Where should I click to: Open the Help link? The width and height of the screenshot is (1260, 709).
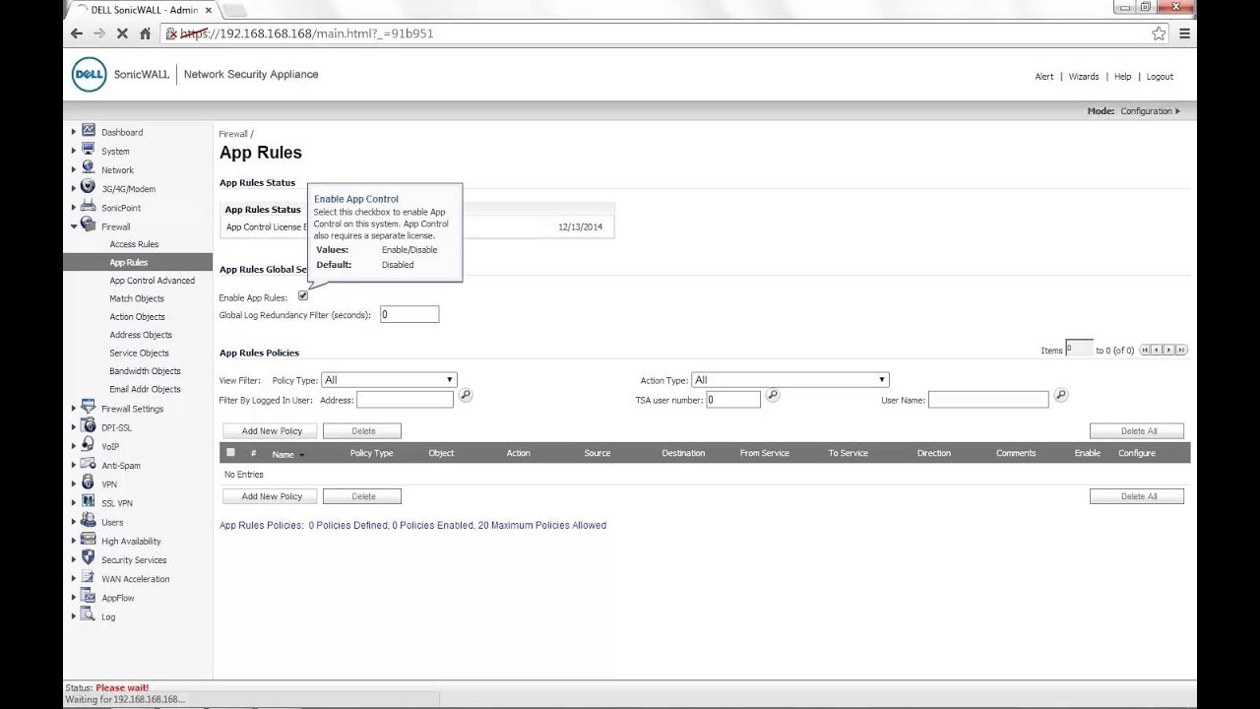pyautogui.click(x=1122, y=77)
